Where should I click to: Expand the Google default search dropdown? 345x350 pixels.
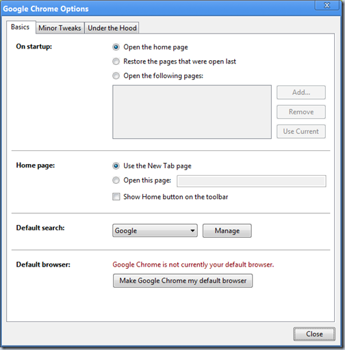(x=155, y=230)
